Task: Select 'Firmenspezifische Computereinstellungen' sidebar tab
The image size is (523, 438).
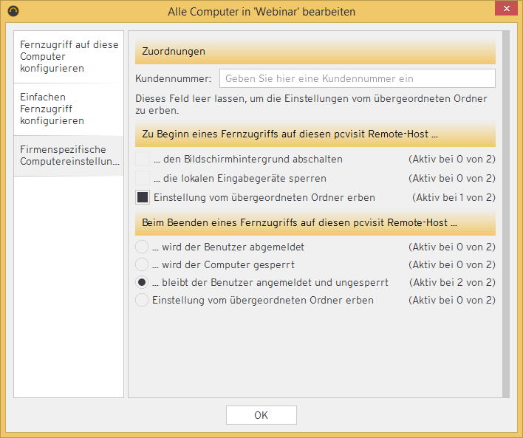Action: coord(69,155)
